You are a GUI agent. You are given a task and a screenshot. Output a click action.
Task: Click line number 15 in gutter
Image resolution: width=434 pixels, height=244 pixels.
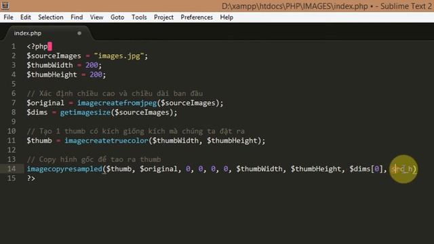[x=12, y=178]
